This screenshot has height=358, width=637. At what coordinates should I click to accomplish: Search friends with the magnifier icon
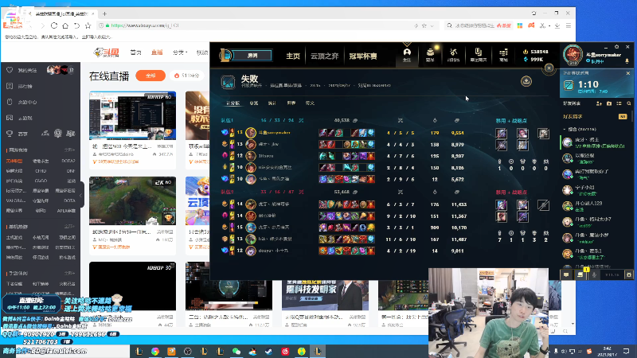tap(628, 103)
